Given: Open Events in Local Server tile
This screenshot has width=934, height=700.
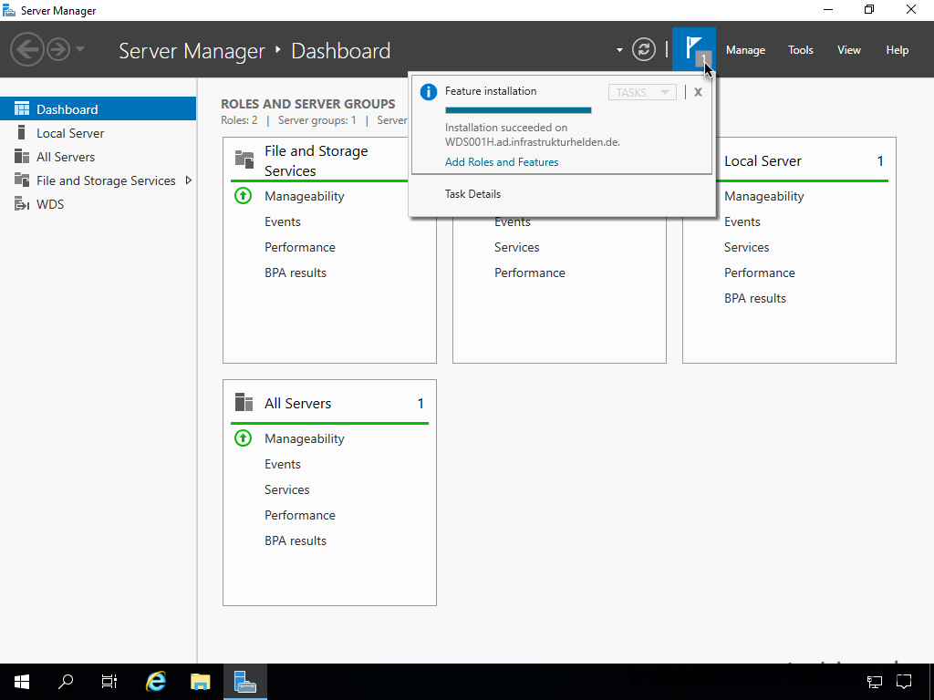Looking at the screenshot, I should point(742,221).
